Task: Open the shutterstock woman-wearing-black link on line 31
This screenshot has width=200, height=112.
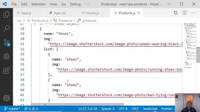Action: pos(116,44)
